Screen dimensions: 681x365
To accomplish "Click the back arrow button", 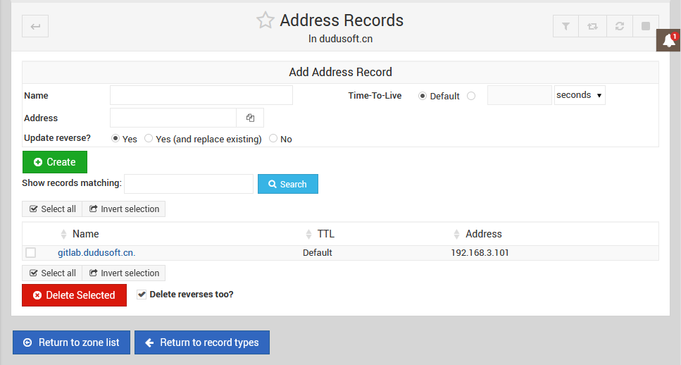I will [x=35, y=27].
